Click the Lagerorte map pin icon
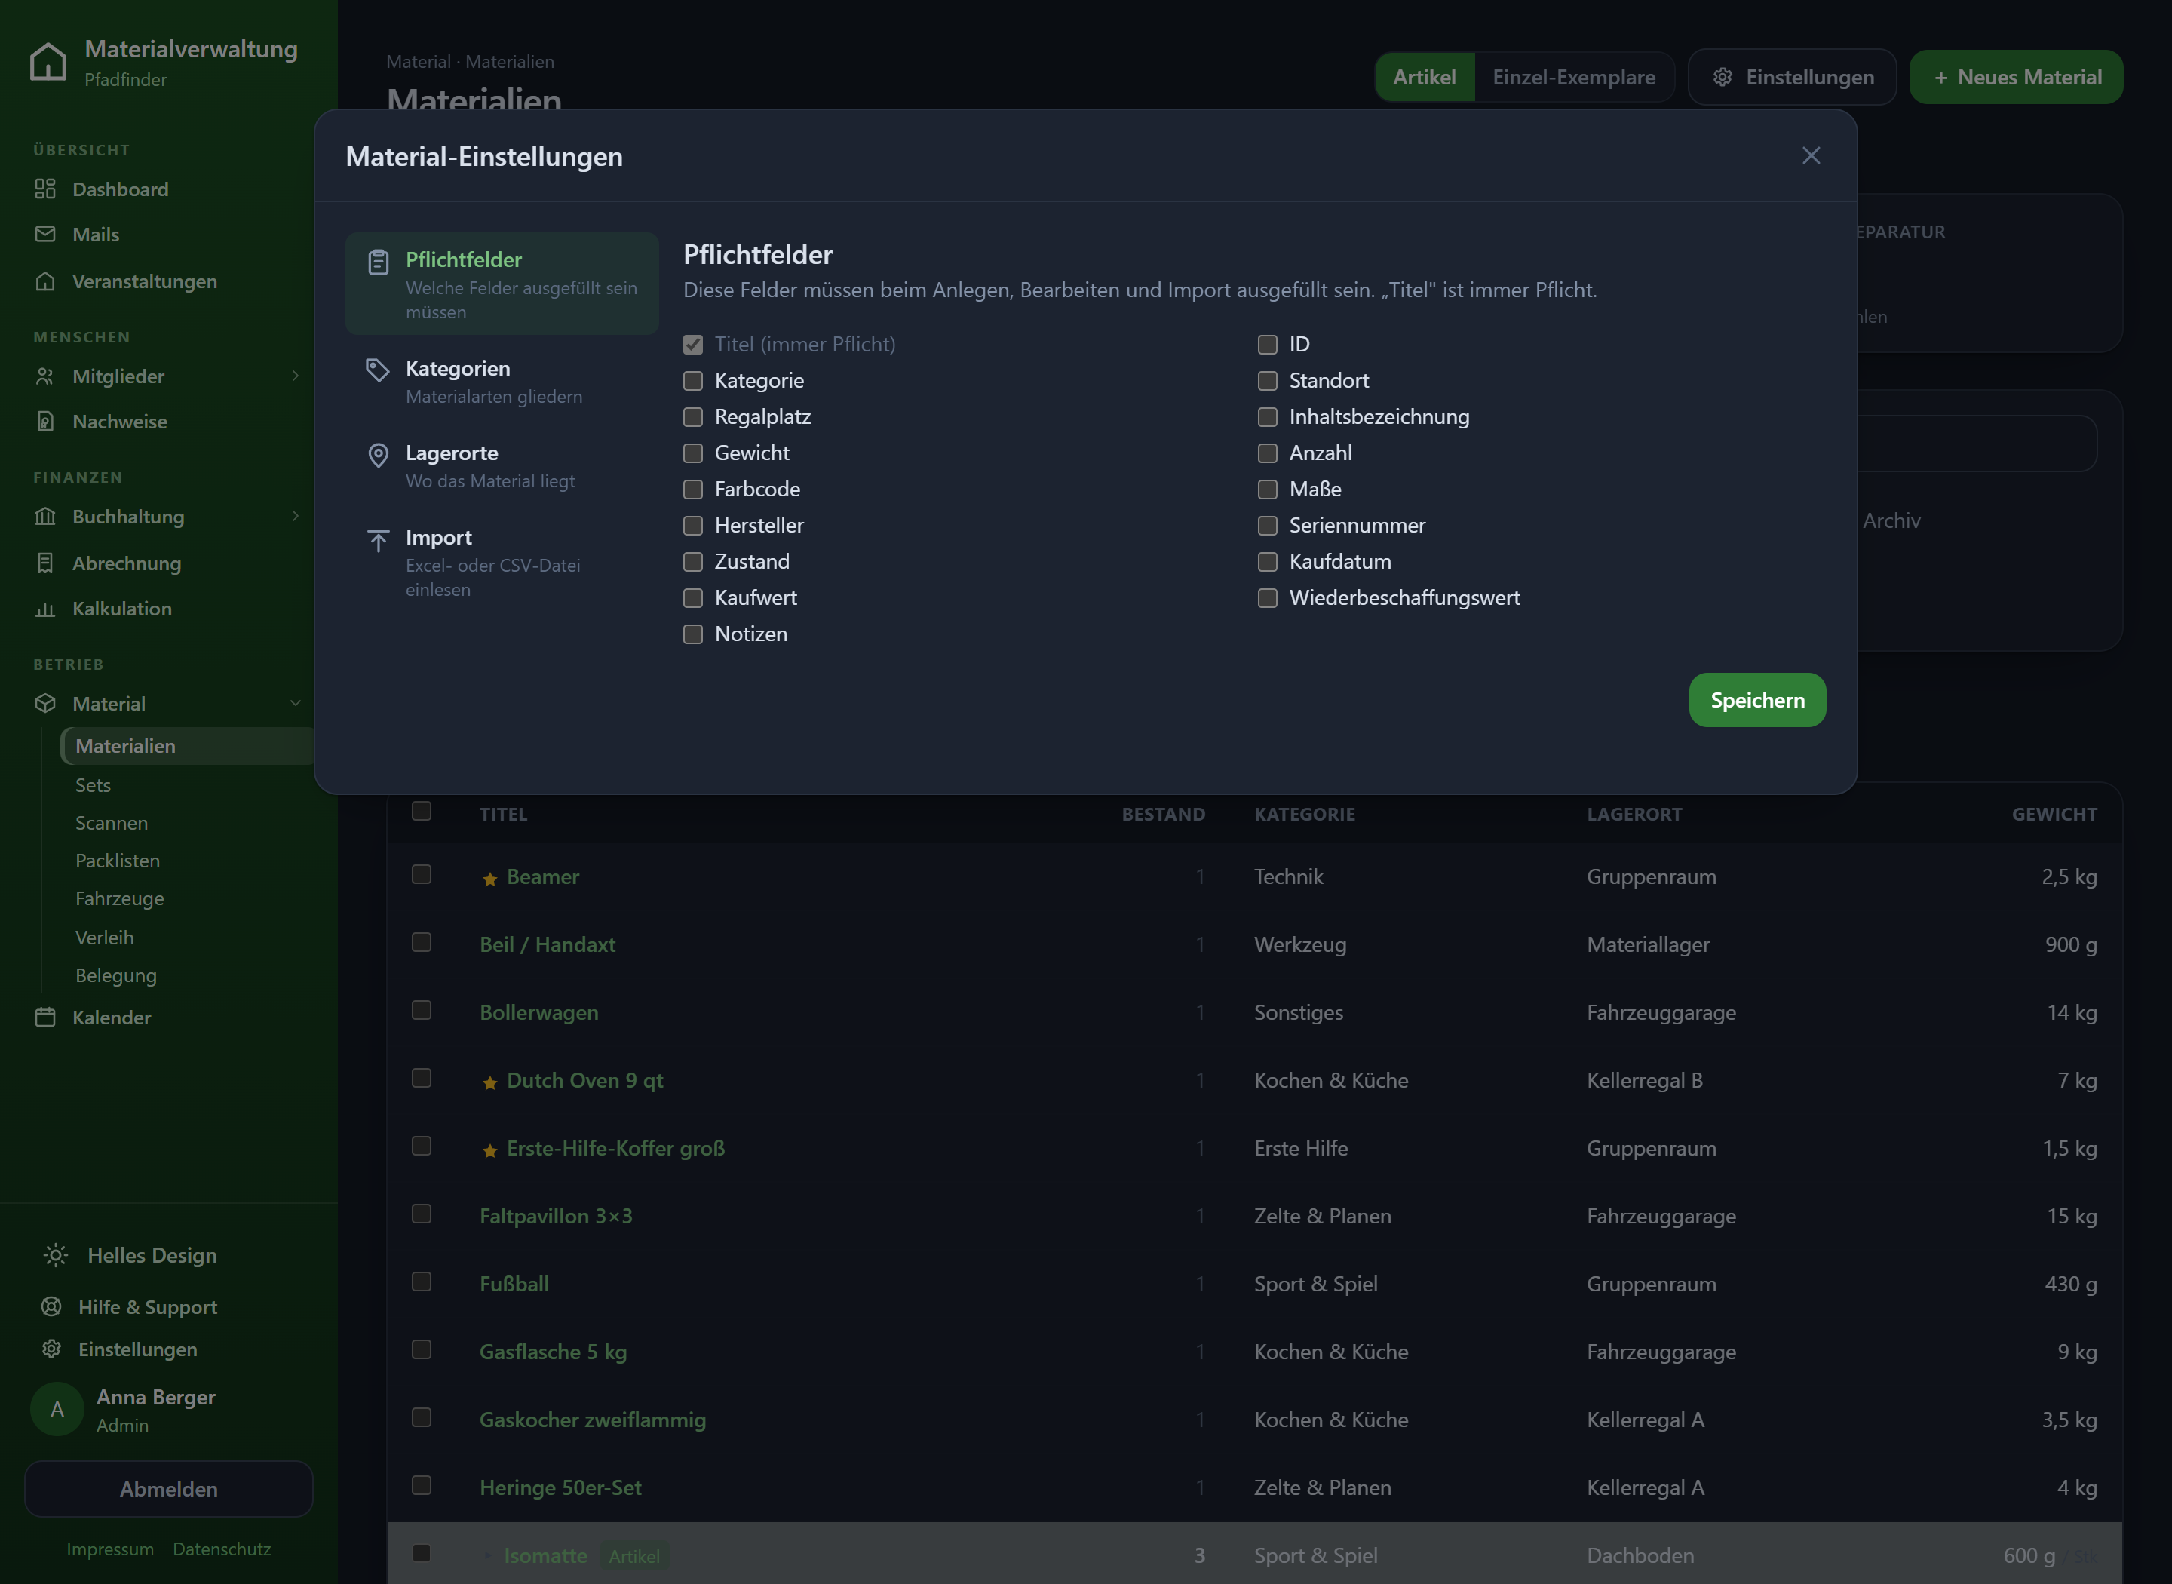This screenshot has height=1584, width=2172. [x=379, y=456]
